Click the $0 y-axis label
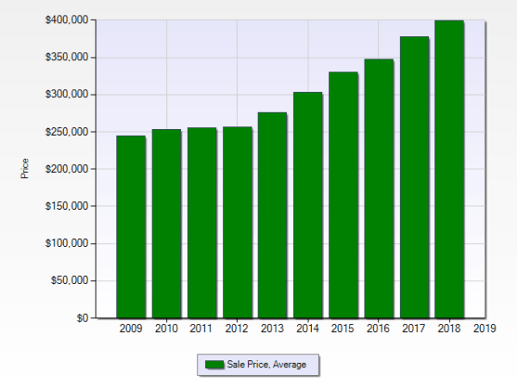The image size is (517, 387). click(83, 318)
